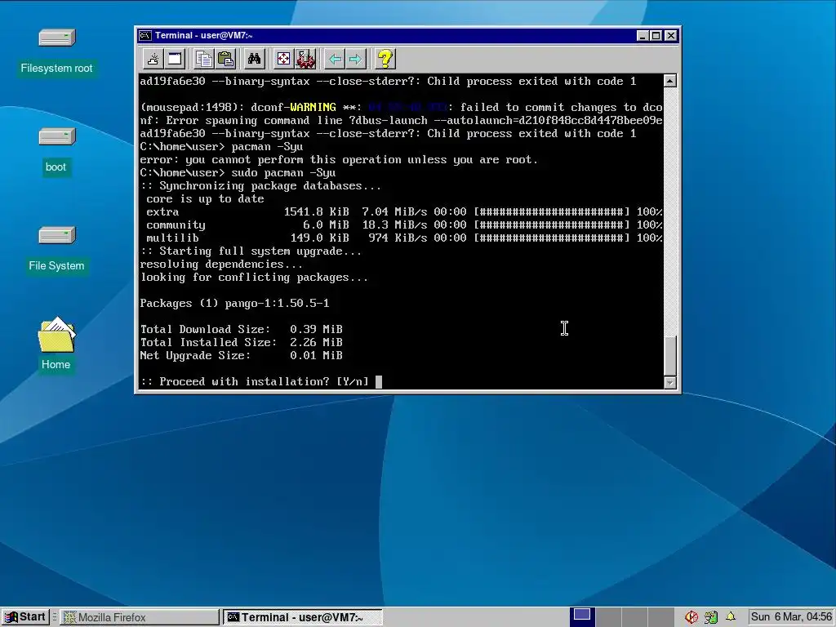Click 'Total Installed Size: 2.26 MiB' line
This screenshot has width=836, height=627.
click(x=241, y=342)
